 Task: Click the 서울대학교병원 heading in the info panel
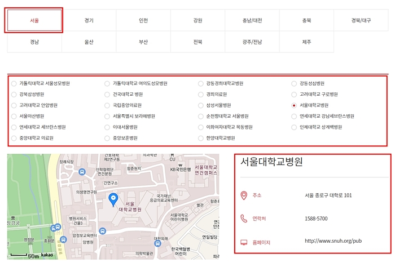tap(271, 162)
